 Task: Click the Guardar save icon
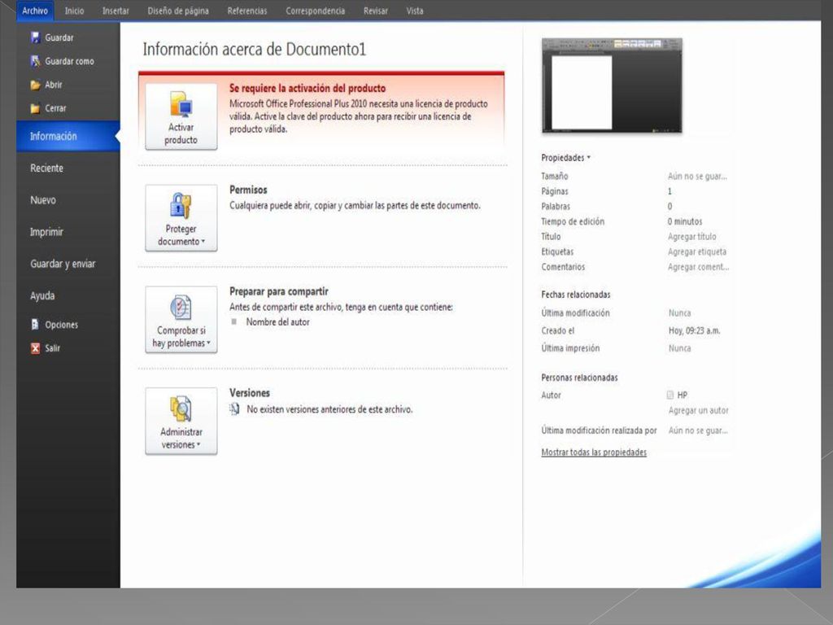tap(35, 37)
